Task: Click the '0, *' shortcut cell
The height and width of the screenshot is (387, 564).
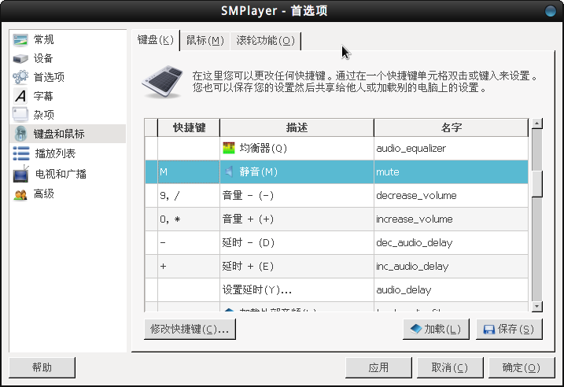Action: pos(189,219)
